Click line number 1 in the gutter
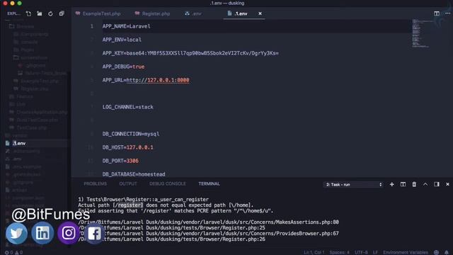The width and height of the screenshot is (453, 255). [x=92, y=26]
